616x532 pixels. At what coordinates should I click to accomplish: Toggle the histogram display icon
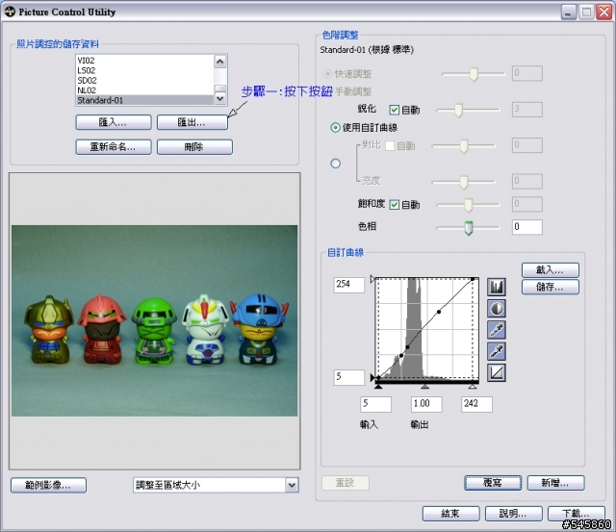click(x=497, y=287)
